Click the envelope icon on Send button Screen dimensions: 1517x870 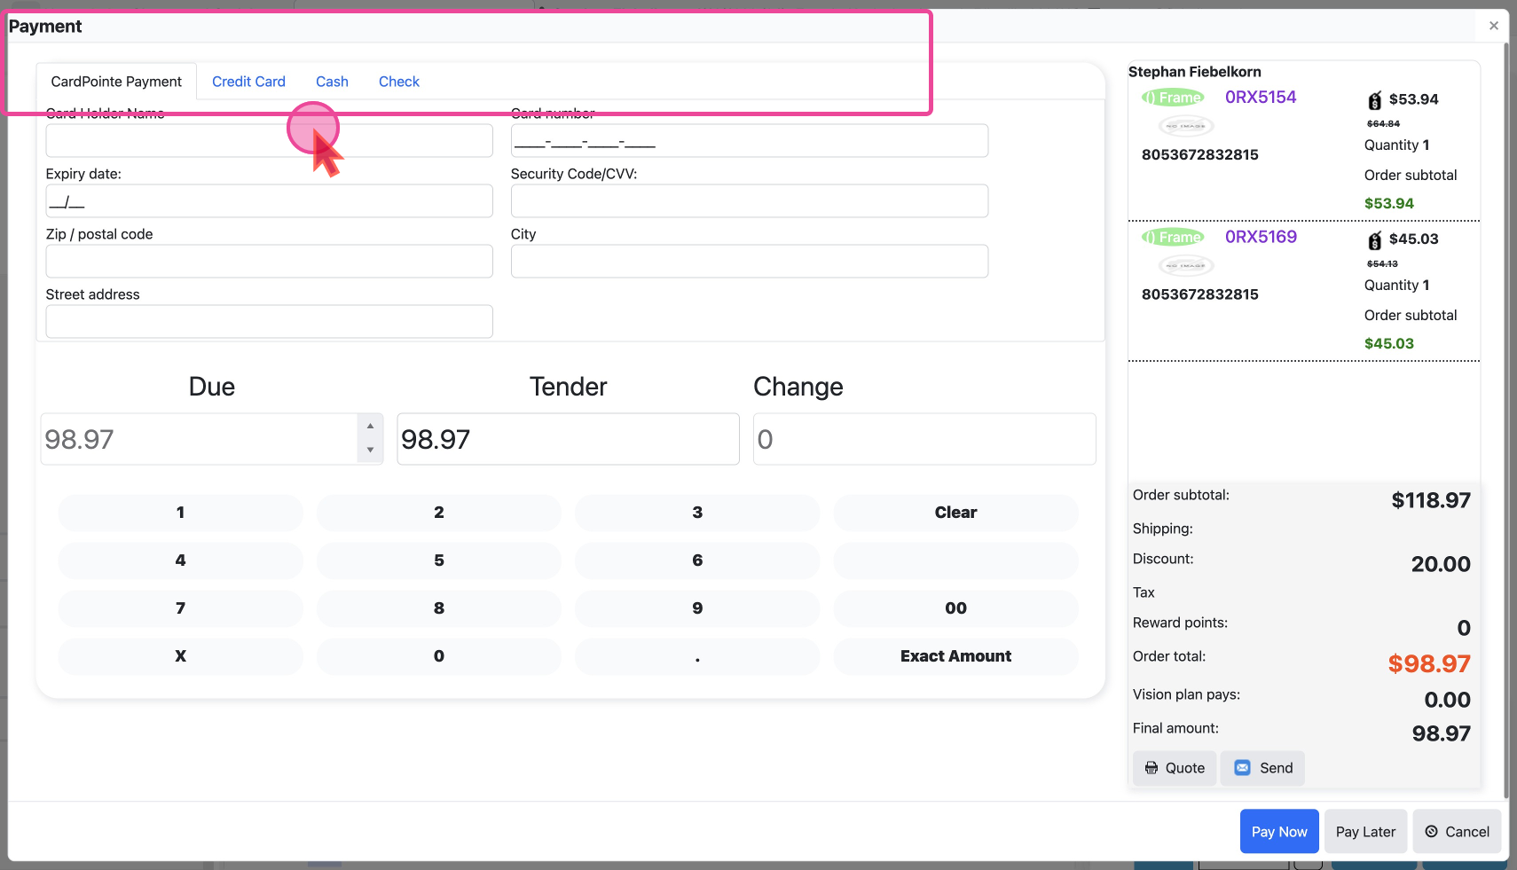click(x=1243, y=768)
